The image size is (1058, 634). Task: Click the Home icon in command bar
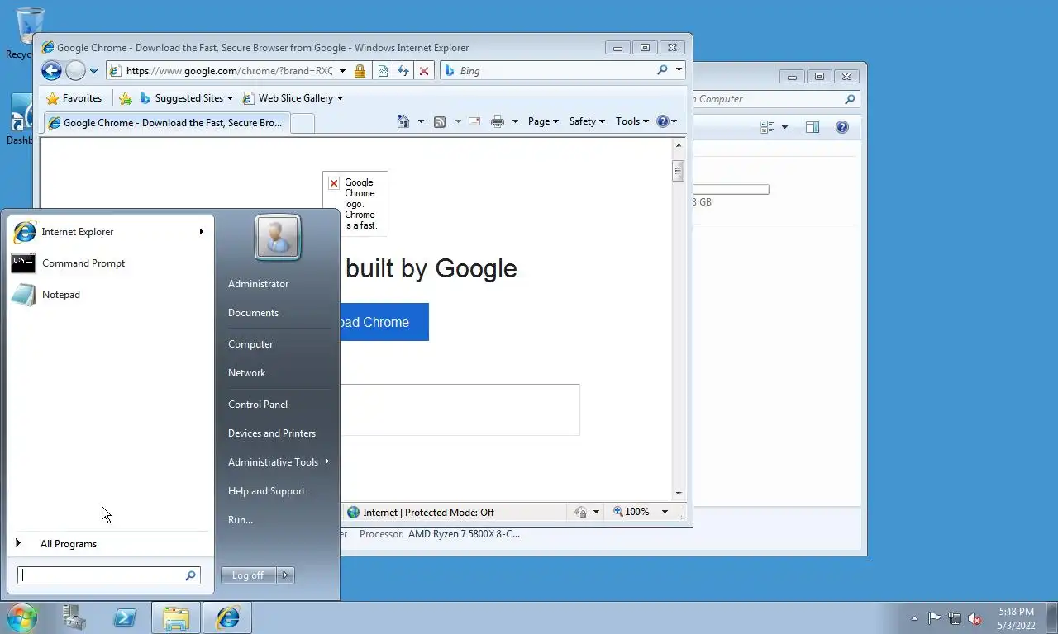click(x=403, y=121)
